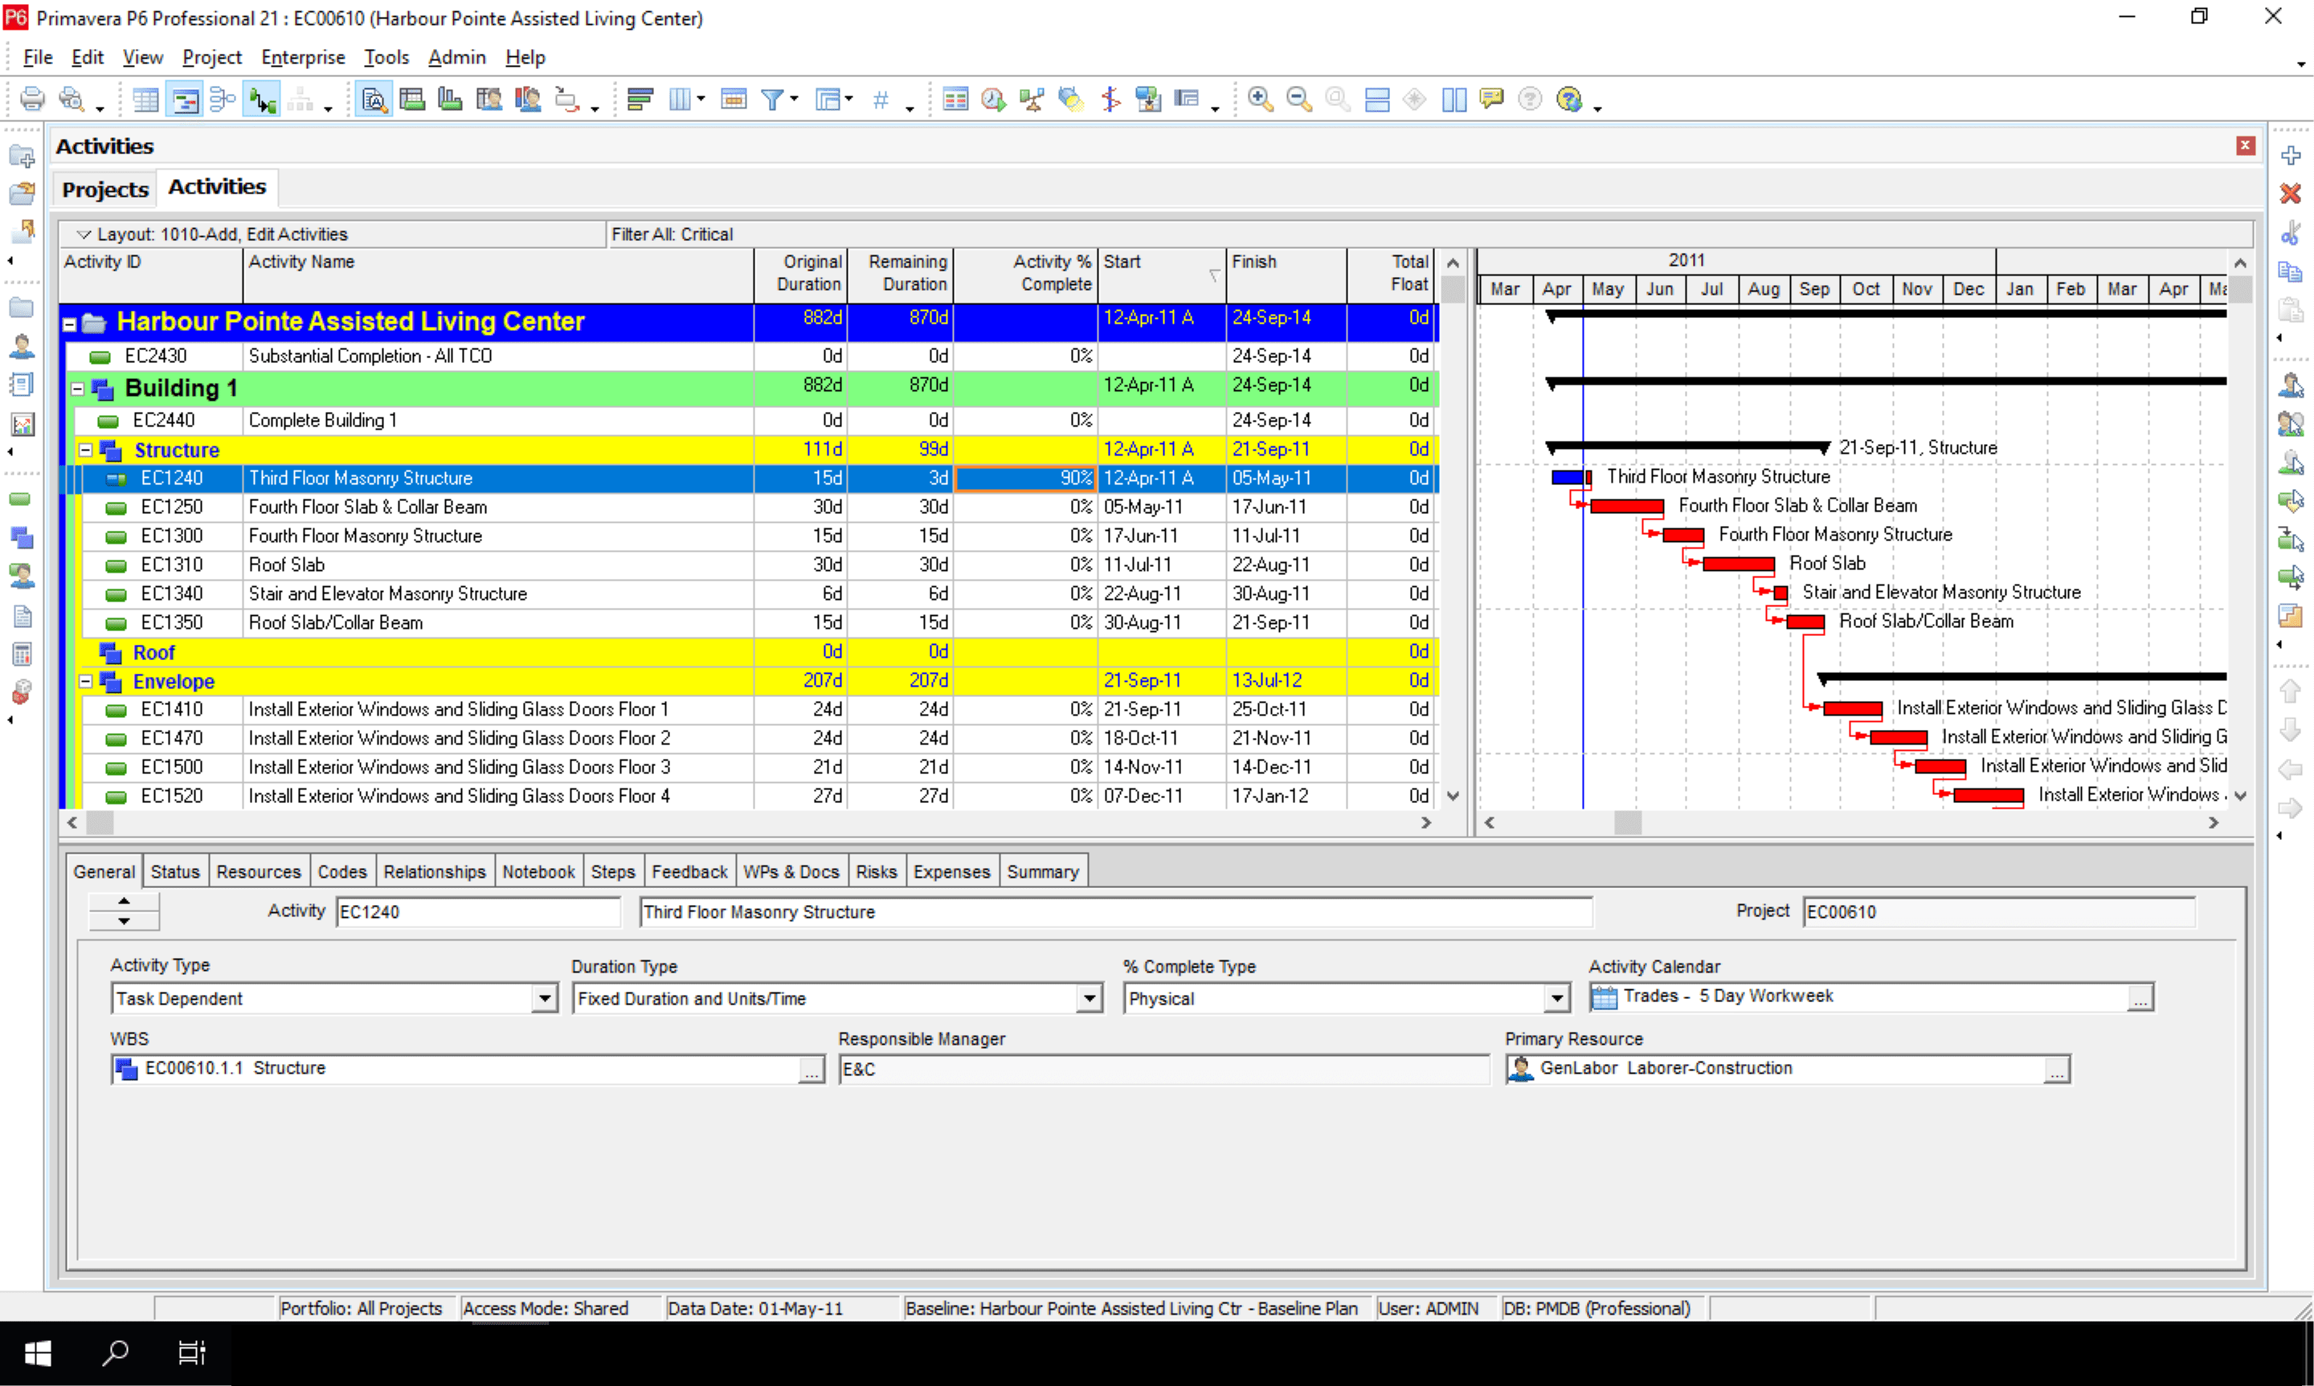Collapse the Structure WBS band
This screenshot has width=2314, height=1386.
click(x=86, y=450)
